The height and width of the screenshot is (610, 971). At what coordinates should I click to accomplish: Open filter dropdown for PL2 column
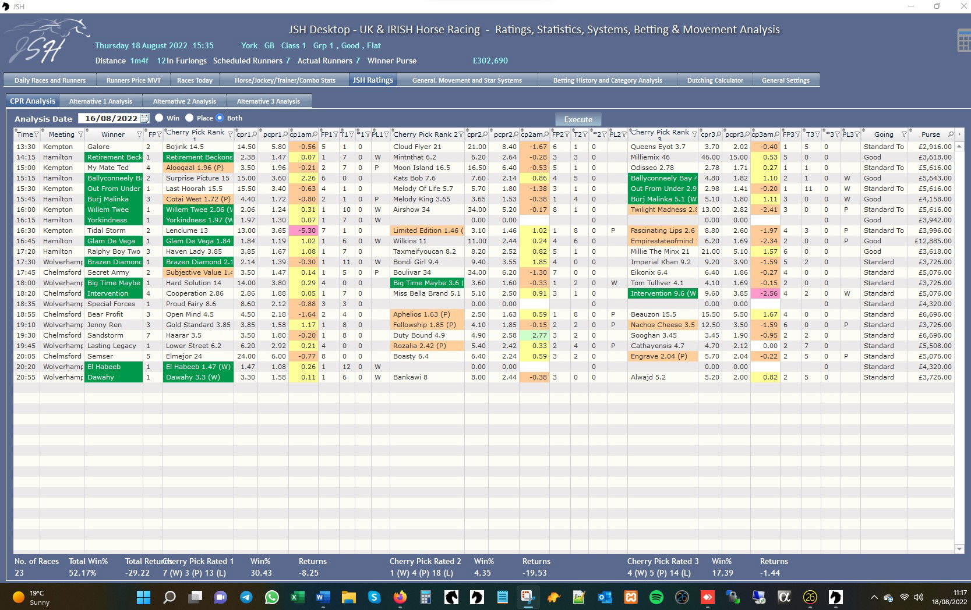click(x=624, y=134)
